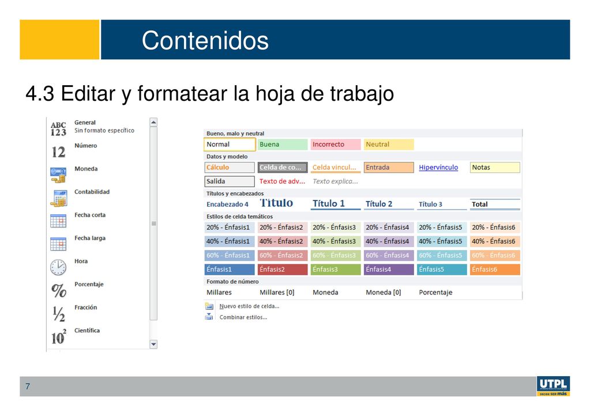This screenshot has width=590, height=417.
Task: Select the Porcentaje format label in list
Action: click(89, 284)
